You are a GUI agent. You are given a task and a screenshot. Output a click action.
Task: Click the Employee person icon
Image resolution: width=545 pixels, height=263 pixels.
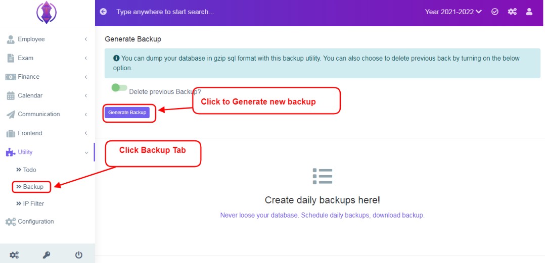11,39
